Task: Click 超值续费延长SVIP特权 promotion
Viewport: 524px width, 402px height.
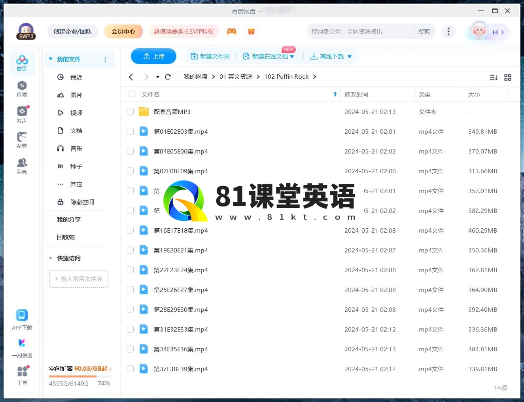Action: point(184,31)
